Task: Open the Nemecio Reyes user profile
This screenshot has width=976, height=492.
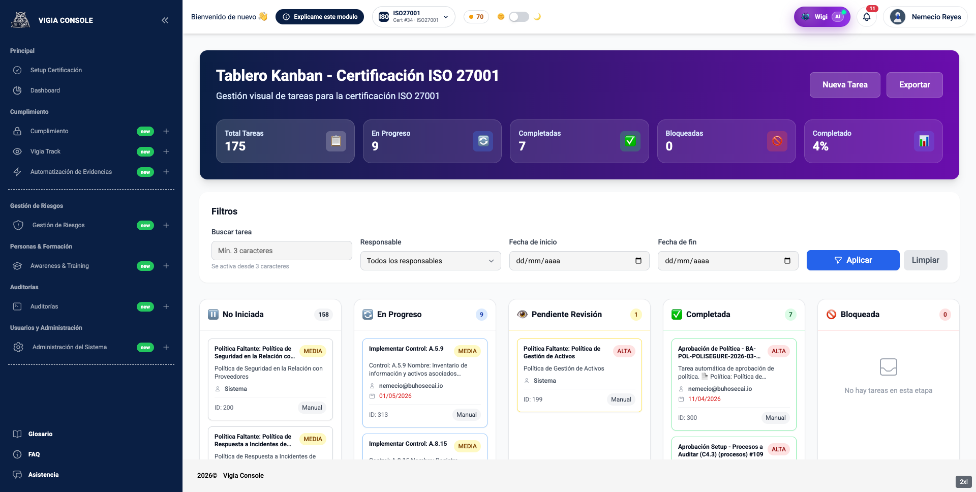Action: 926,17
